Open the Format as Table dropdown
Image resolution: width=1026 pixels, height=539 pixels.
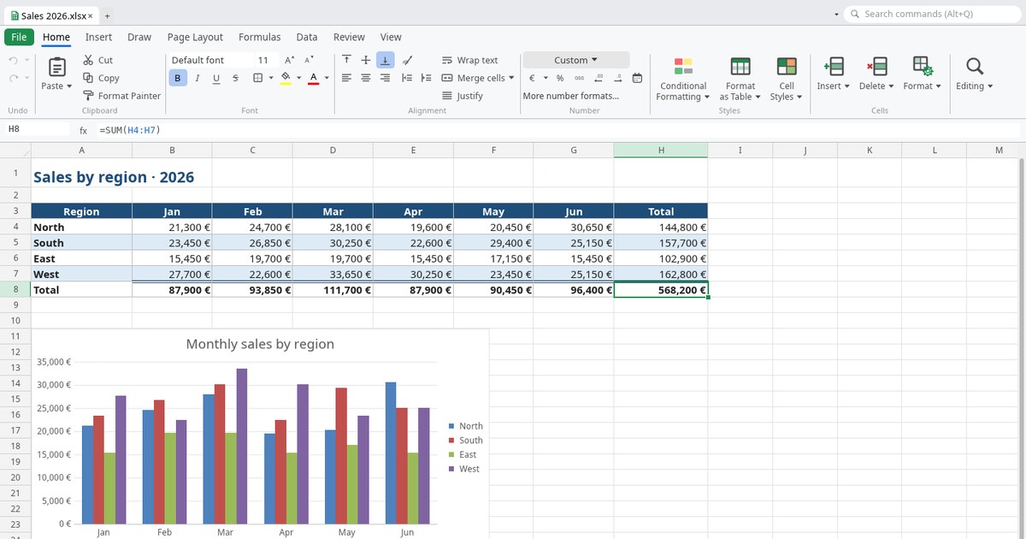(x=740, y=79)
